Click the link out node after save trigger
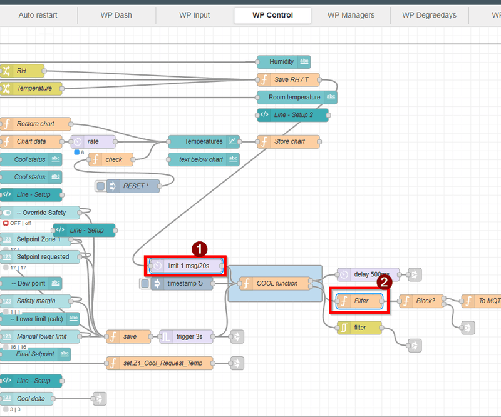 click(x=237, y=336)
